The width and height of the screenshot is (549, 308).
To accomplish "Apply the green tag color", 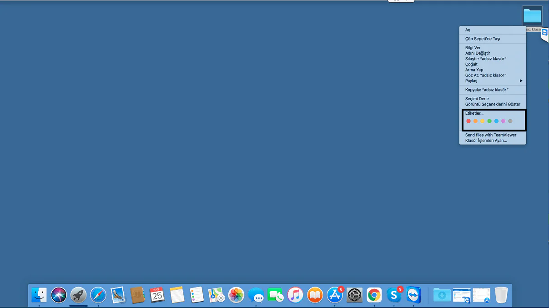I will pyautogui.click(x=489, y=121).
